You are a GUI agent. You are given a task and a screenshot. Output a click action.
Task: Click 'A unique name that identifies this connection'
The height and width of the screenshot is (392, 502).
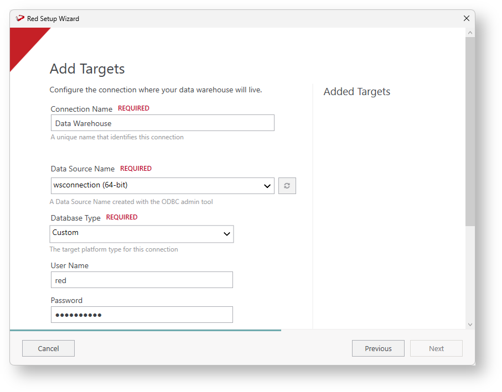[x=117, y=137]
